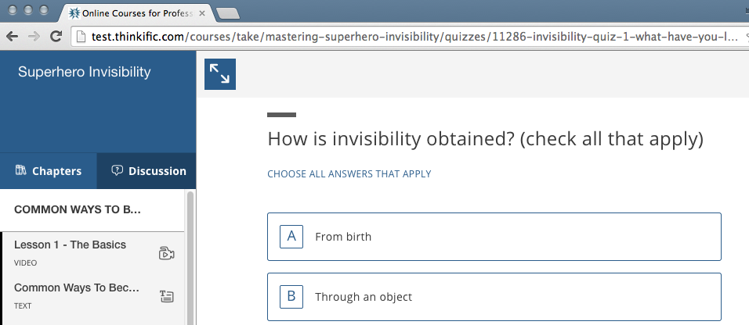Select the Through an object answer
This screenshot has height=325, width=749.
point(494,296)
